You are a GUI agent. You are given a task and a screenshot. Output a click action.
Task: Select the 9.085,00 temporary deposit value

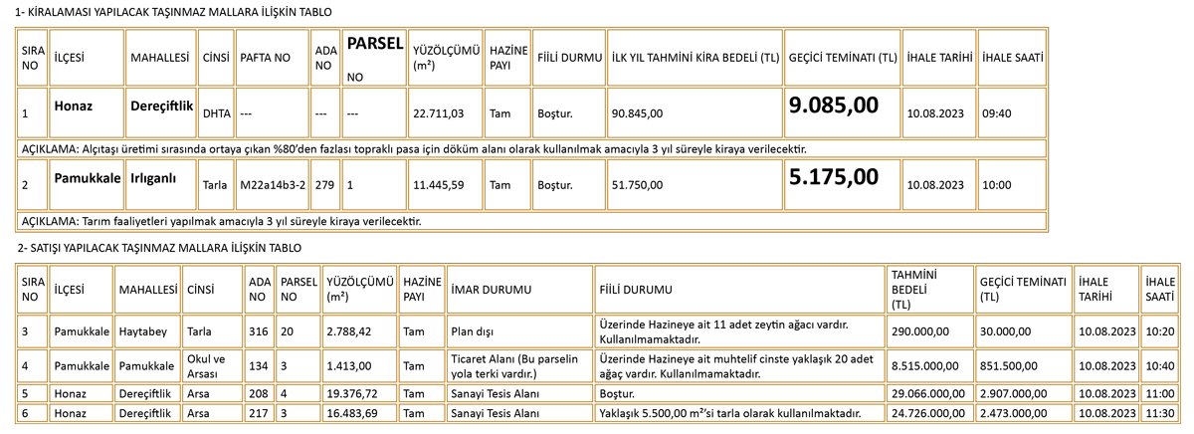(833, 105)
